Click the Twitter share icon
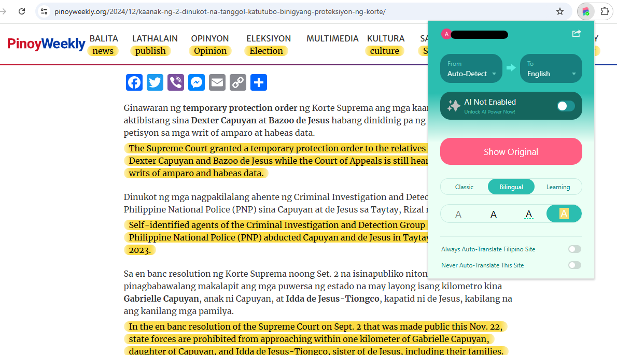 (x=155, y=83)
